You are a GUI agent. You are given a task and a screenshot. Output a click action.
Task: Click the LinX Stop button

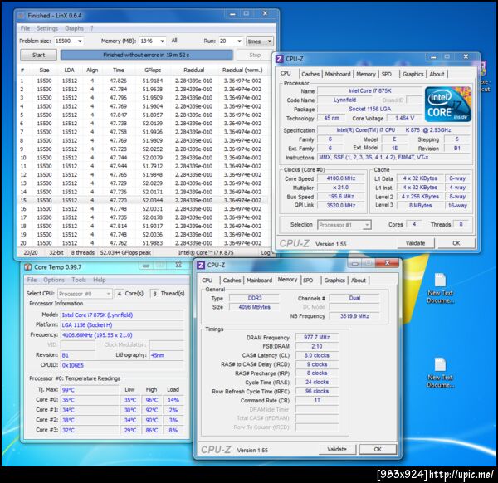coord(255,55)
